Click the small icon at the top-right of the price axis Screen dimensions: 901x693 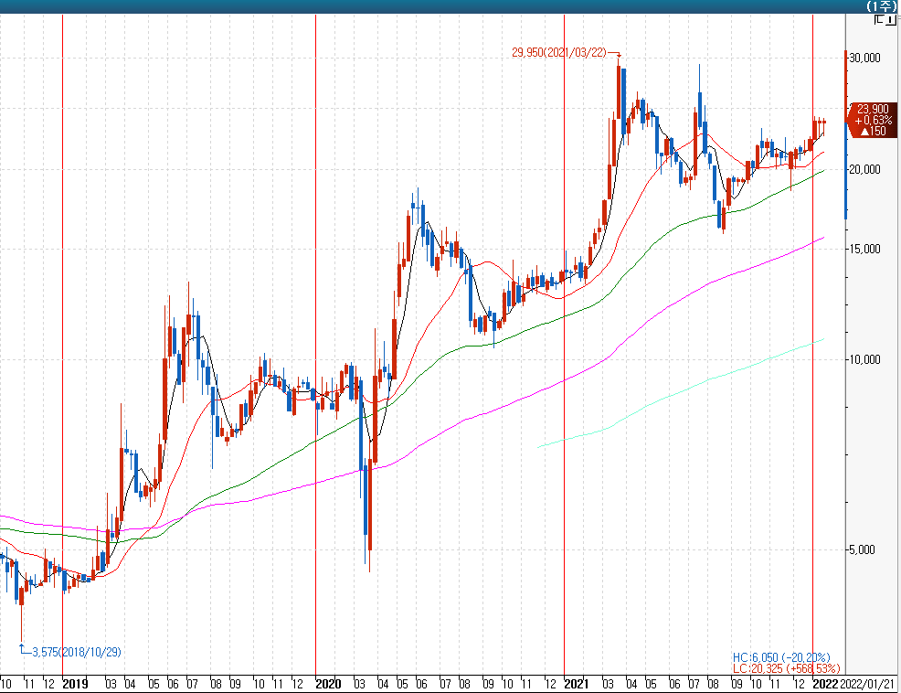coord(884,19)
